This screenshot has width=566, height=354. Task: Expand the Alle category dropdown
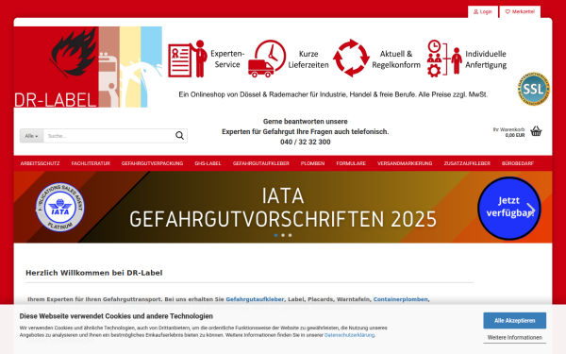(31, 136)
